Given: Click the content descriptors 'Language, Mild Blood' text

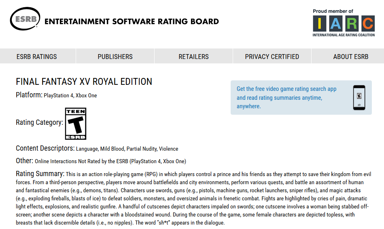Looking at the screenshot, I should point(100,149).
